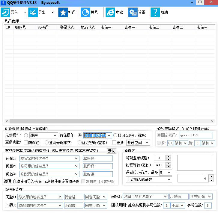Click the 执行状态 column header
This screenshot has height=213, width=218.
(x=88, y=27)
